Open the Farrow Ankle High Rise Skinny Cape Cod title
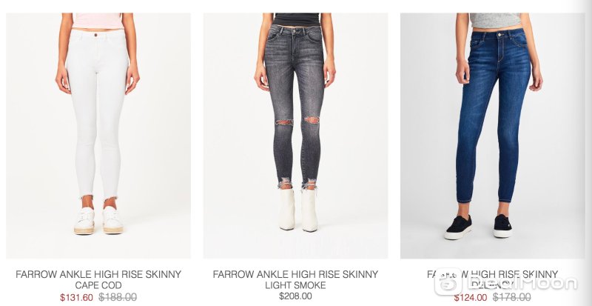 coord(98,279)
